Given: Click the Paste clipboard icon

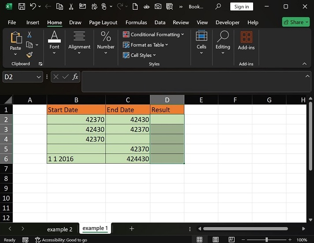Looking at the screenshot, I should pyautogui.click(x=15, y=38).
